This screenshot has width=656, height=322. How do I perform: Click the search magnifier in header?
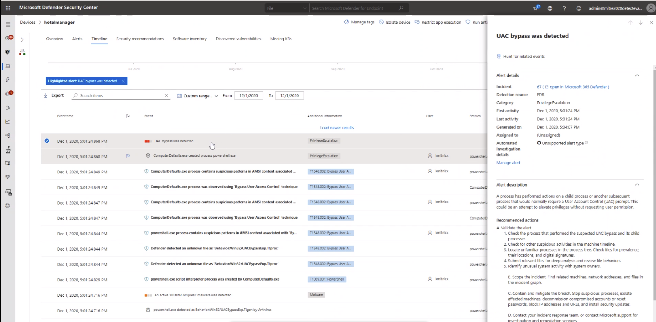(x=401, y=8)
